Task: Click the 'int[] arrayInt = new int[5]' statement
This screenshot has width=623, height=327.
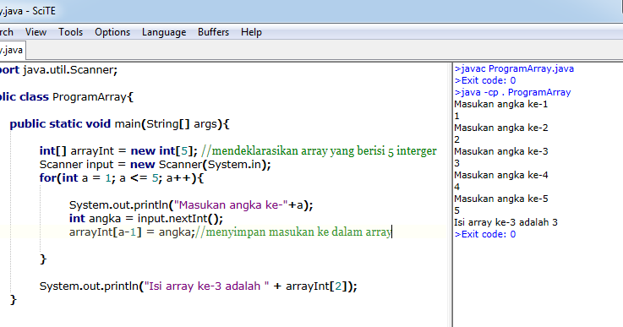Action: pyautogui.click(x=118, y=151)
